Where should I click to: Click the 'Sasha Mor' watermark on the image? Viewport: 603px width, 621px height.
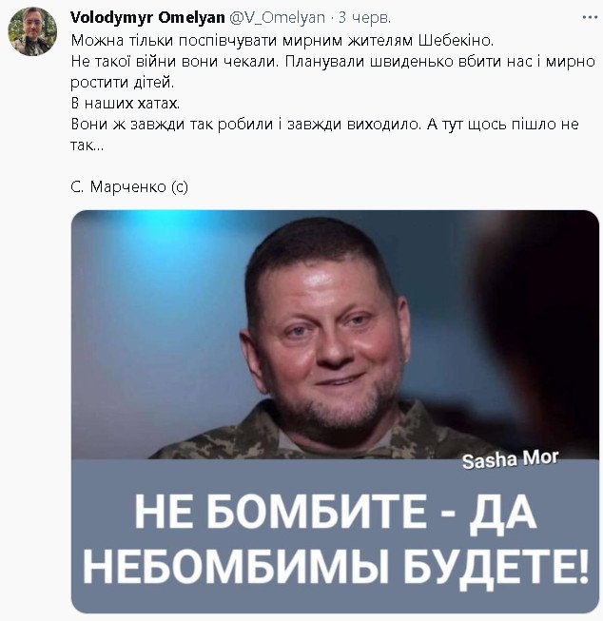pyautogui.click(x=511, y=460)
